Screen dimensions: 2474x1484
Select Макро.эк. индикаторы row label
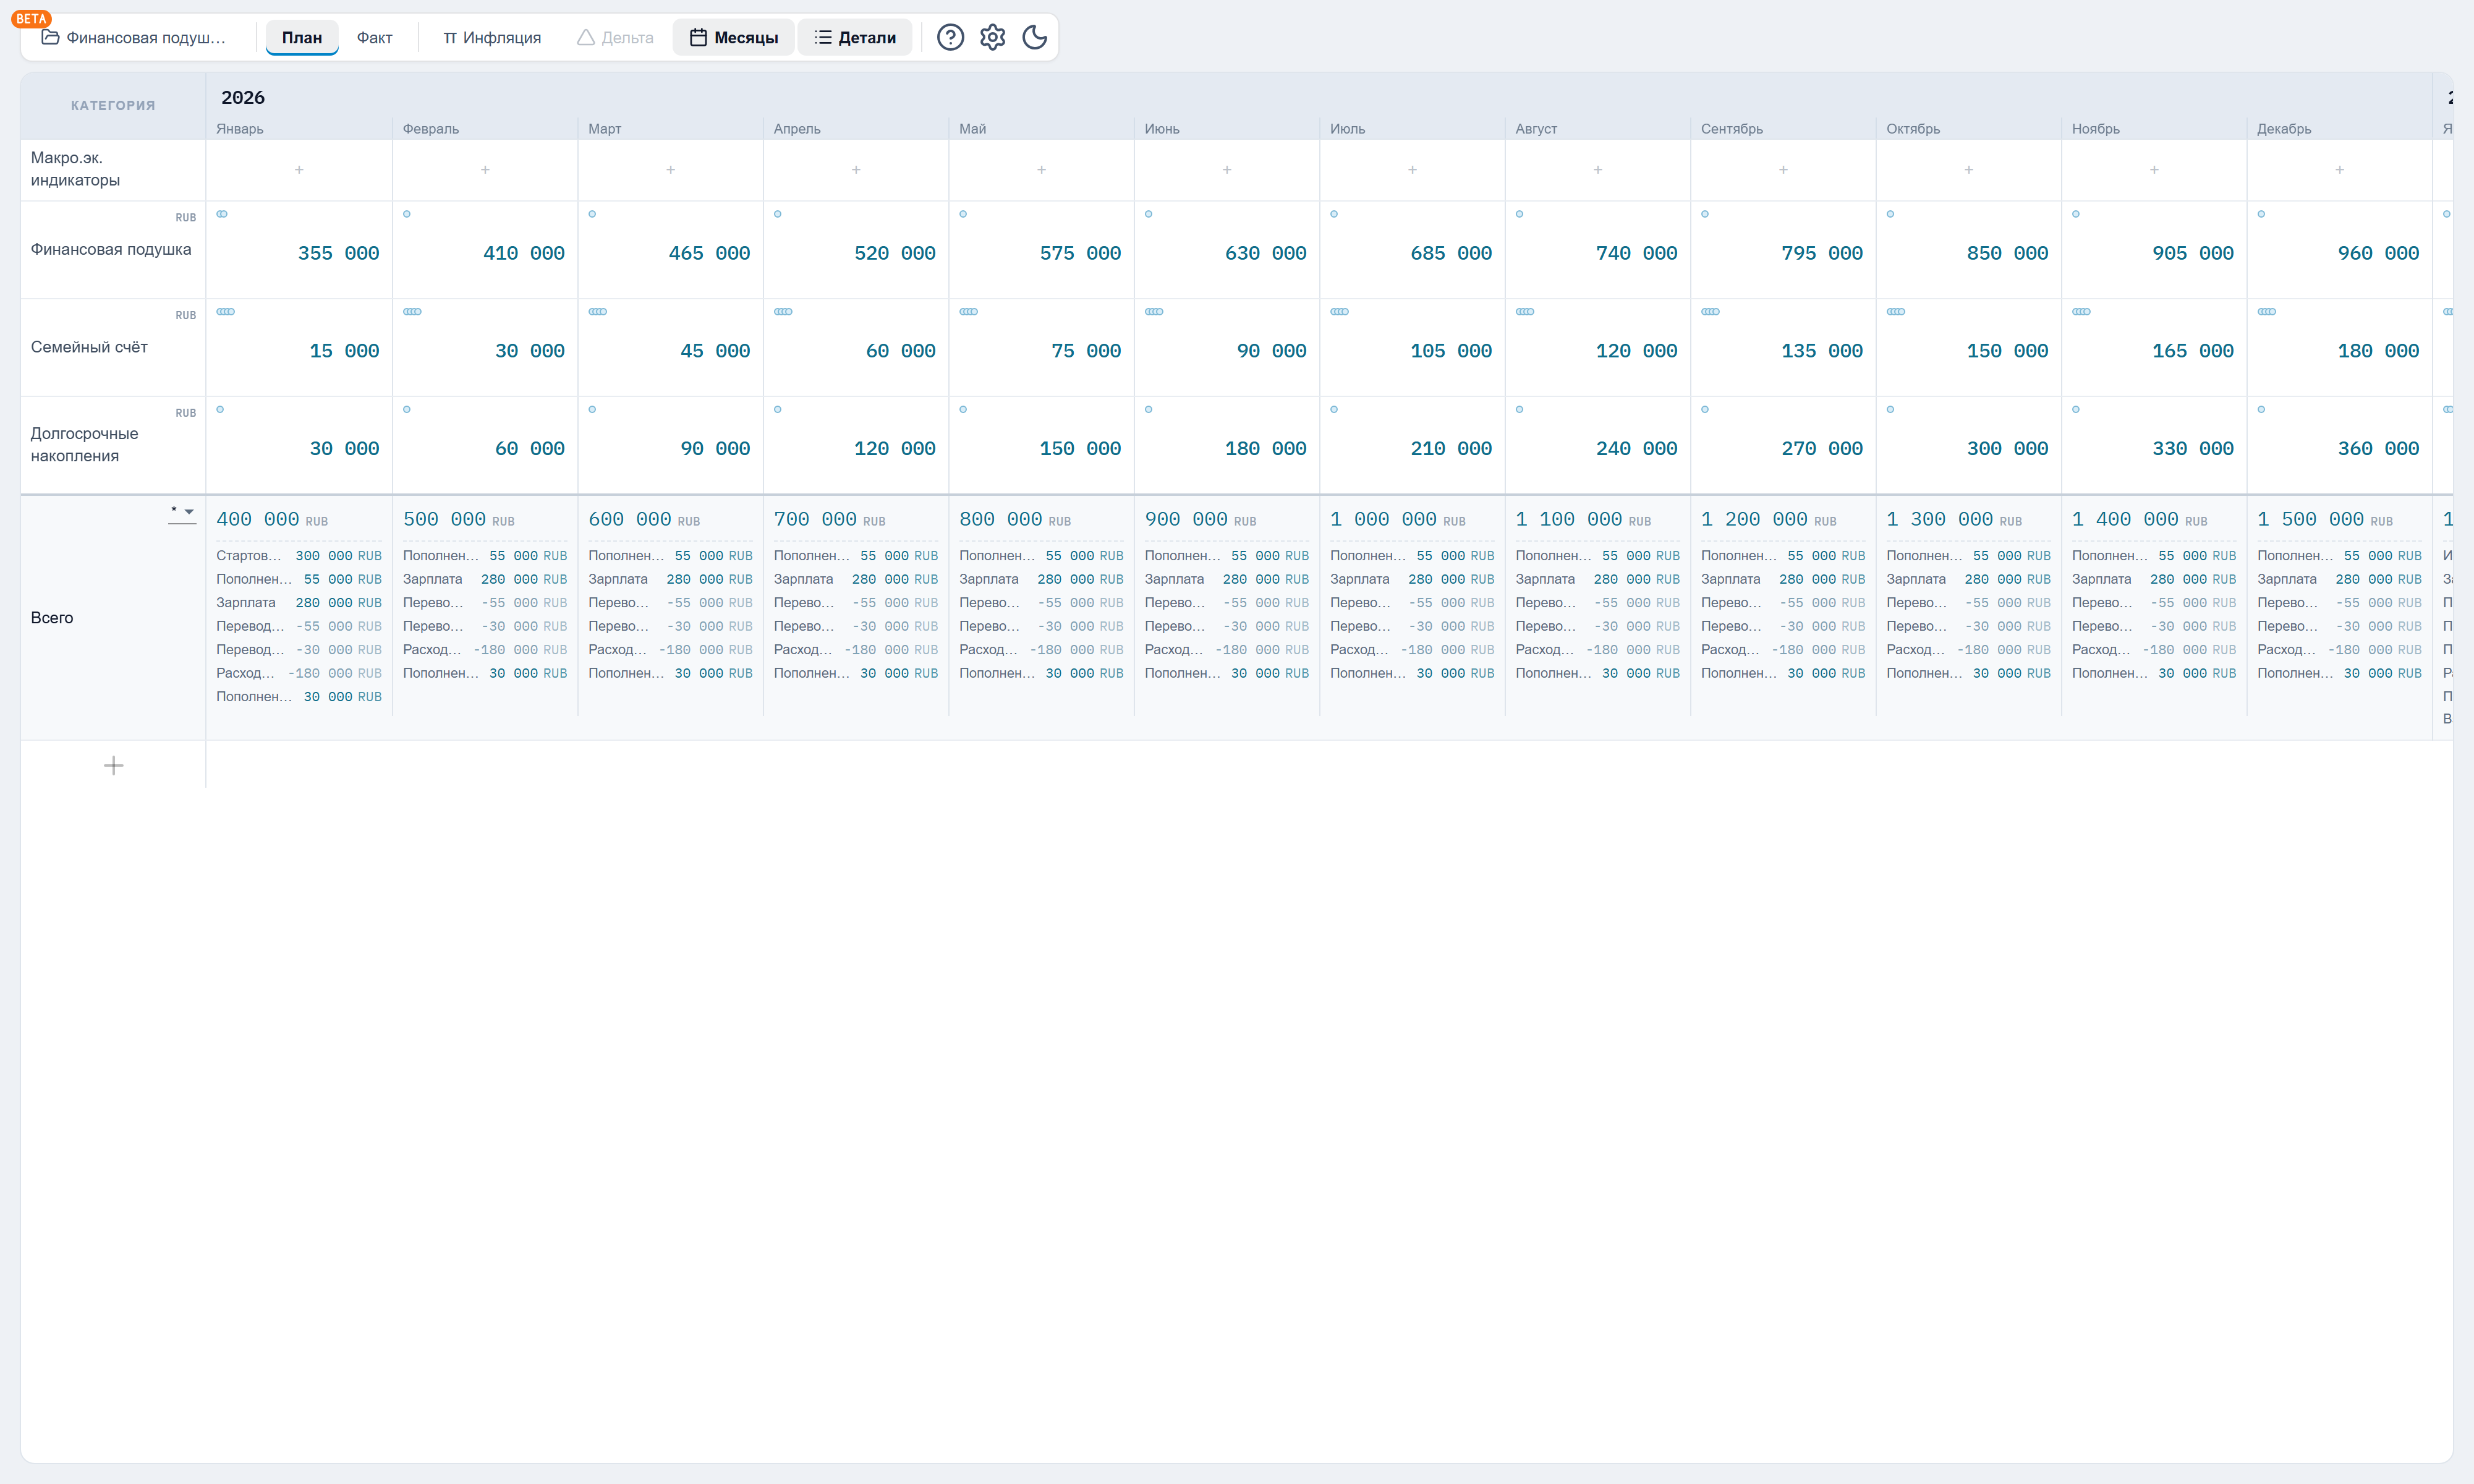pos(75,169)
